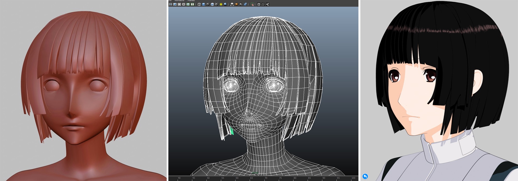Jump to frame 50 on timeline
Image resolution: width=518 pixels, height=181 pixels.
click(208, 178)
